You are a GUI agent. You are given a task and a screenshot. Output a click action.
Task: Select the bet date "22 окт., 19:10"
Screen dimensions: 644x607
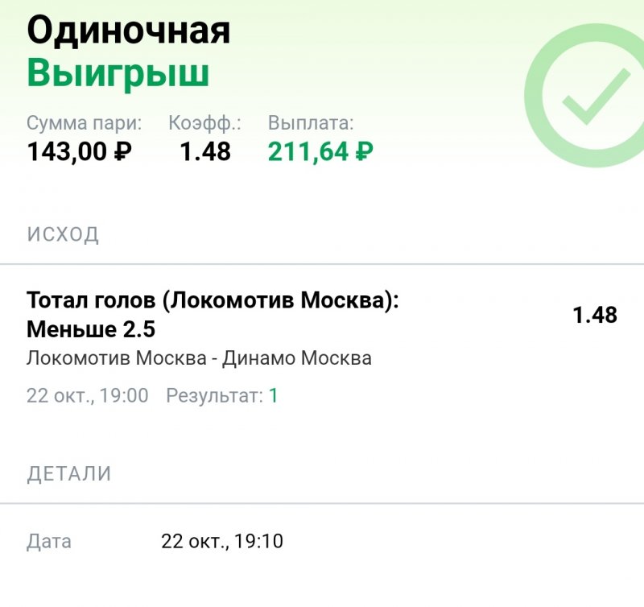222,541
